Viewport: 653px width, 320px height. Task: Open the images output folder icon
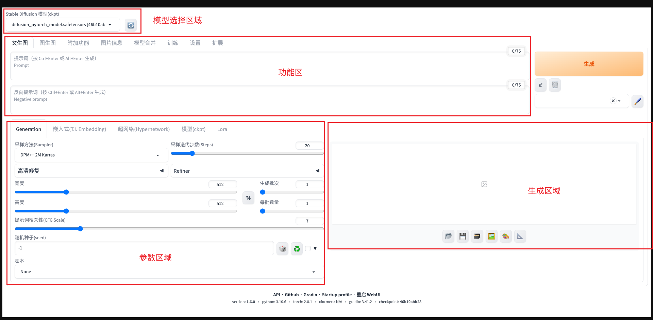pyautogui.click(x=448, y=236)
